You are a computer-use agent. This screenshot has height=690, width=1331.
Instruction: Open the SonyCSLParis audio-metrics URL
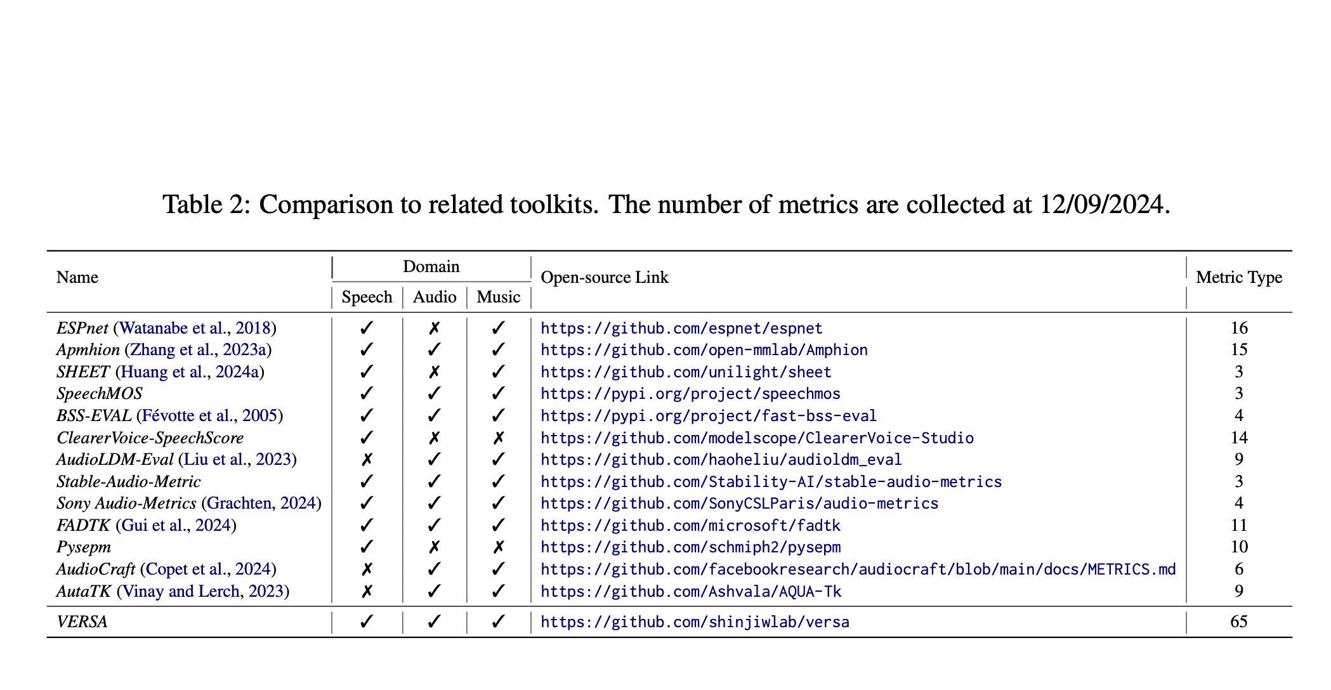739,504
